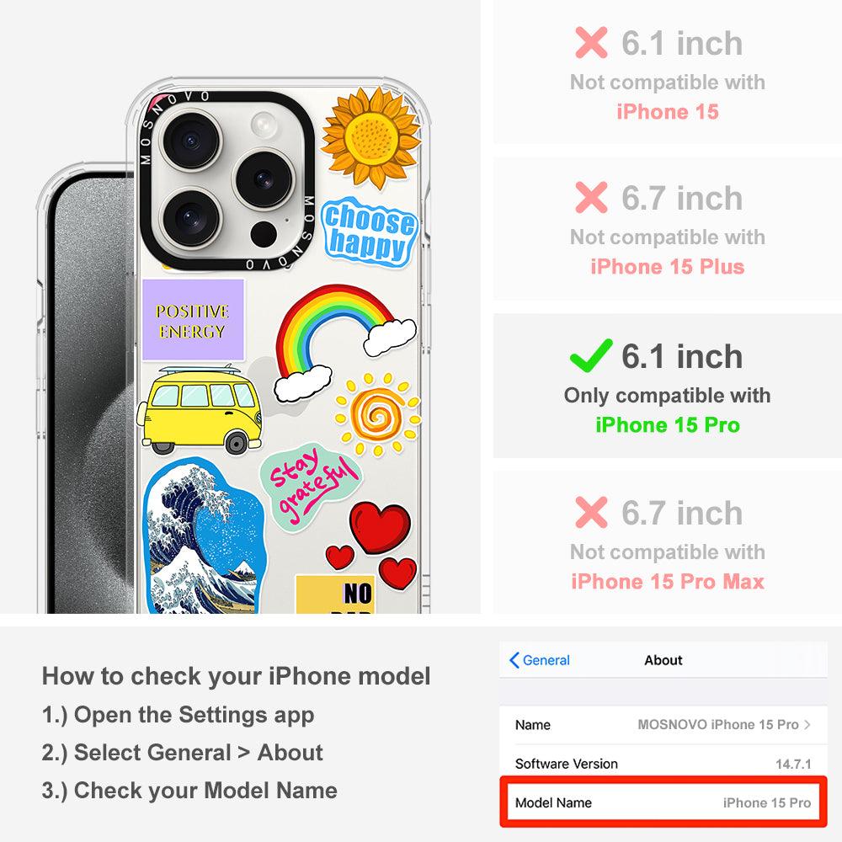Click the red X next to iPhone 15
This screenshot has height=842, width=842.
coord(591,42)
